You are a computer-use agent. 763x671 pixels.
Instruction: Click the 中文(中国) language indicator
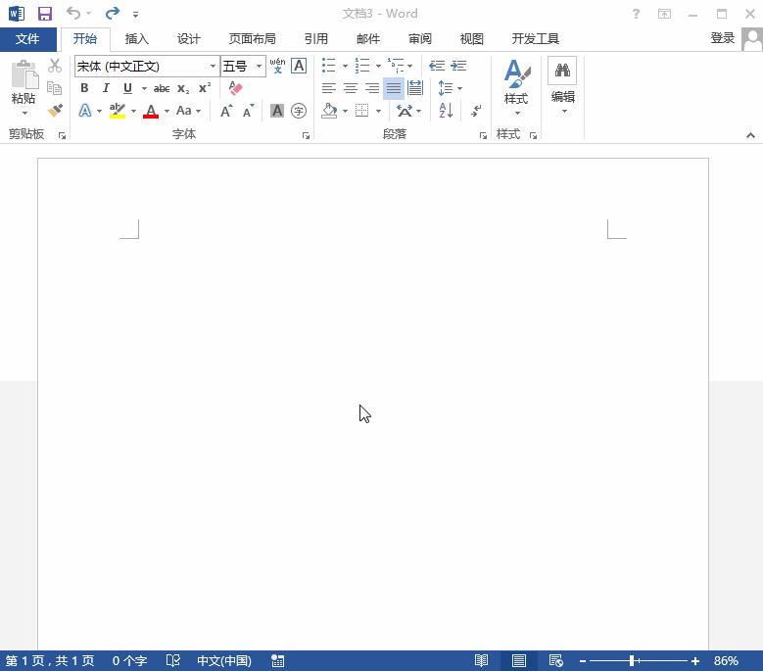coord(223,661)
